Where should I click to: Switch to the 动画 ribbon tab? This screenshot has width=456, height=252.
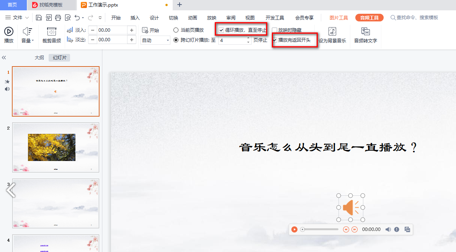click(x=192, y=17)
